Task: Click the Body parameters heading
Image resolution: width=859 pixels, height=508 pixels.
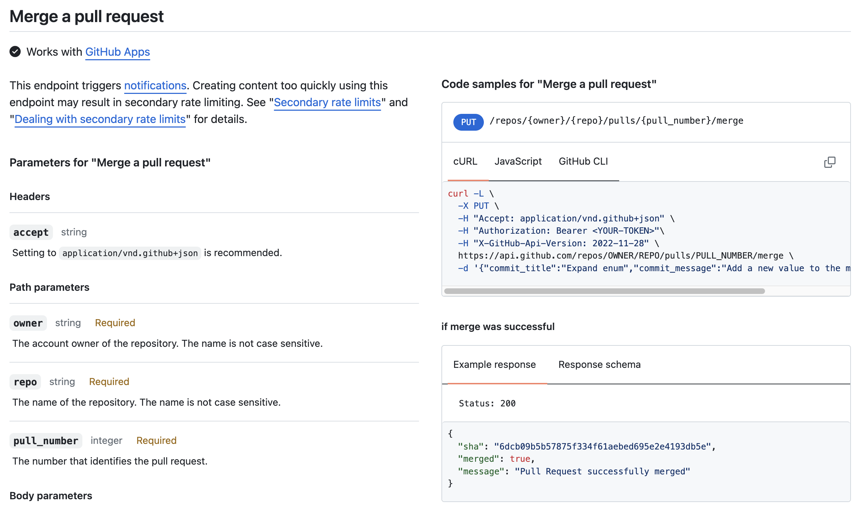Action: pos(51,496)
